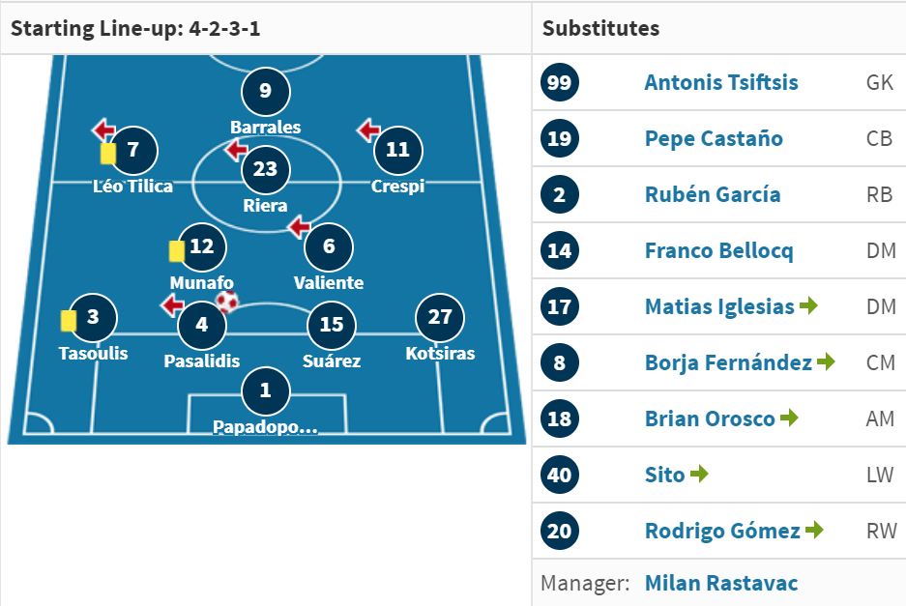
Task: Open Borja Fernández's profile link
Action: (x=729, y=362)
